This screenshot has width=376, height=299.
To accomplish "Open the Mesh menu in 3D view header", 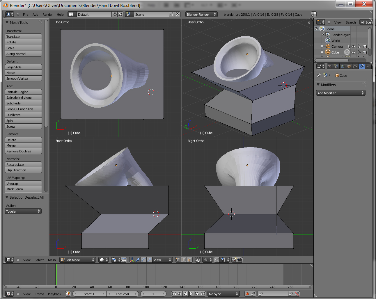I will pyautogui.click(x=52, y=260).
